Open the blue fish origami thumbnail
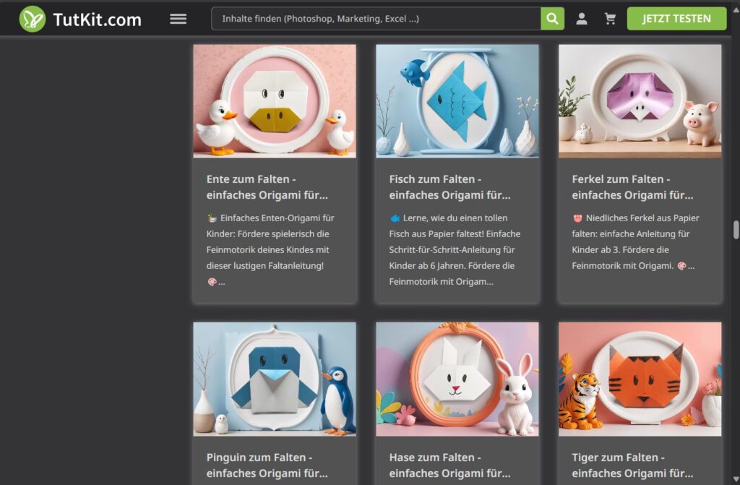Viewport: 740px width, 485px height. coord(457,101)
